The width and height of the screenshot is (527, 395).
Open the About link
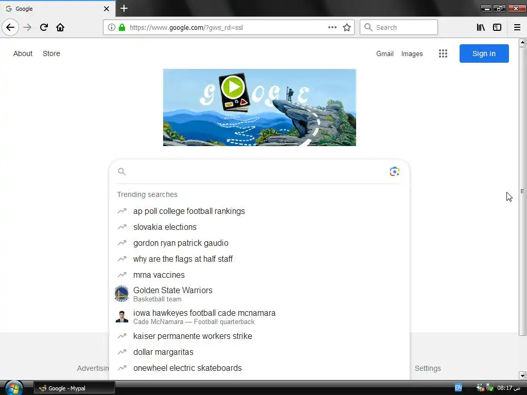23,53
